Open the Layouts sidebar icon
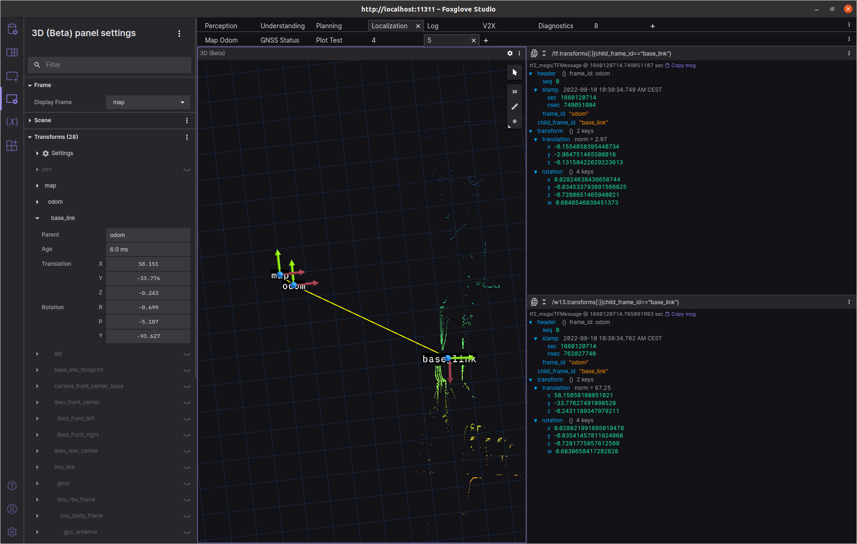This screenshot has width=857, height=544. coord(12,53)
